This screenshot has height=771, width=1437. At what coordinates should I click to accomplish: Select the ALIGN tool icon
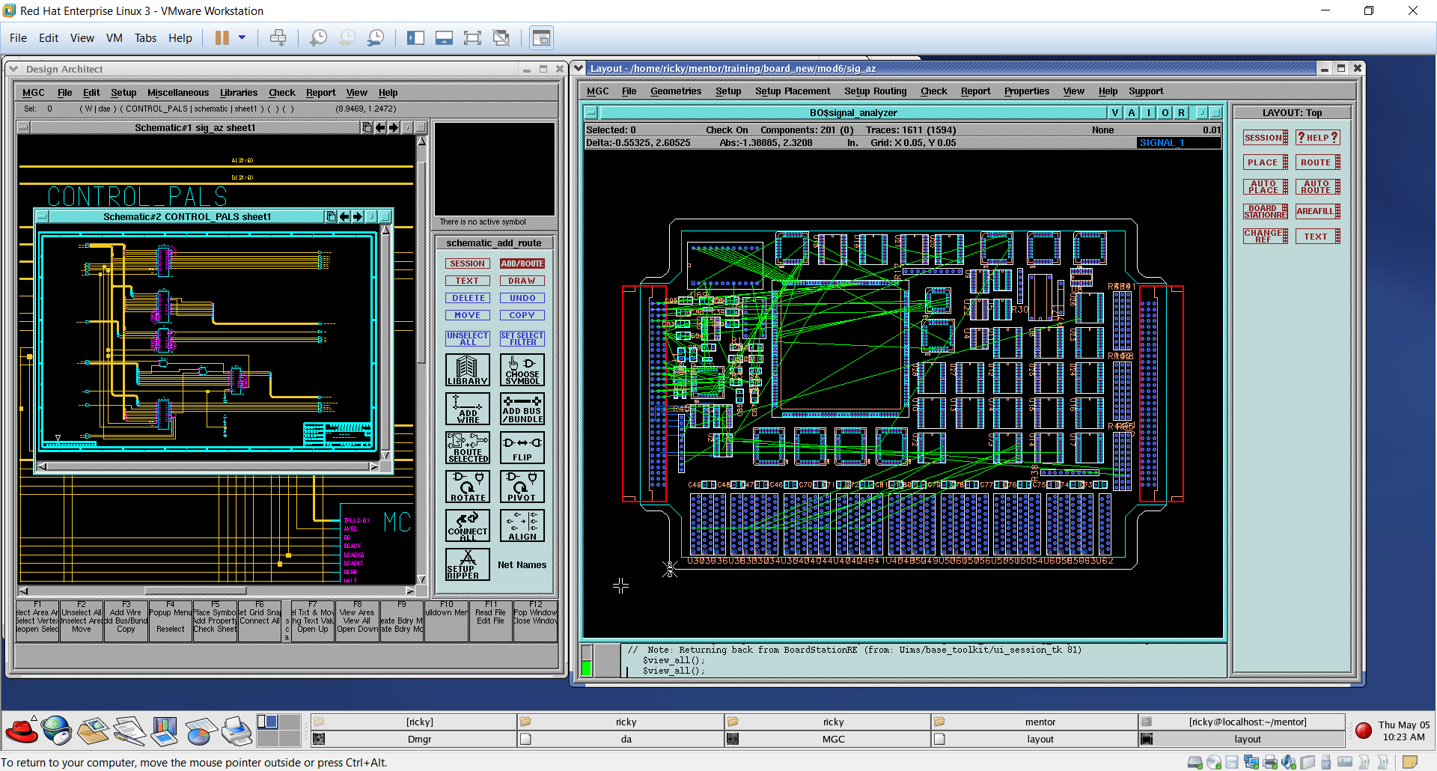(x=522, y=525)
